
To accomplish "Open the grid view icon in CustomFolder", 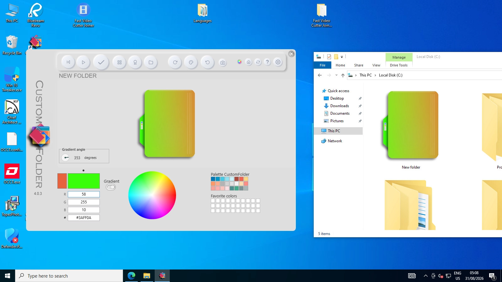I will click(120, 62).
